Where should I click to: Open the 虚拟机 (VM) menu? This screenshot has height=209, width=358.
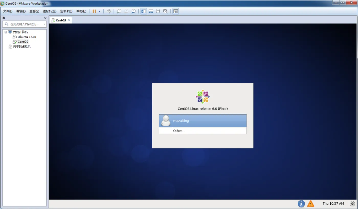click(49, 11)
